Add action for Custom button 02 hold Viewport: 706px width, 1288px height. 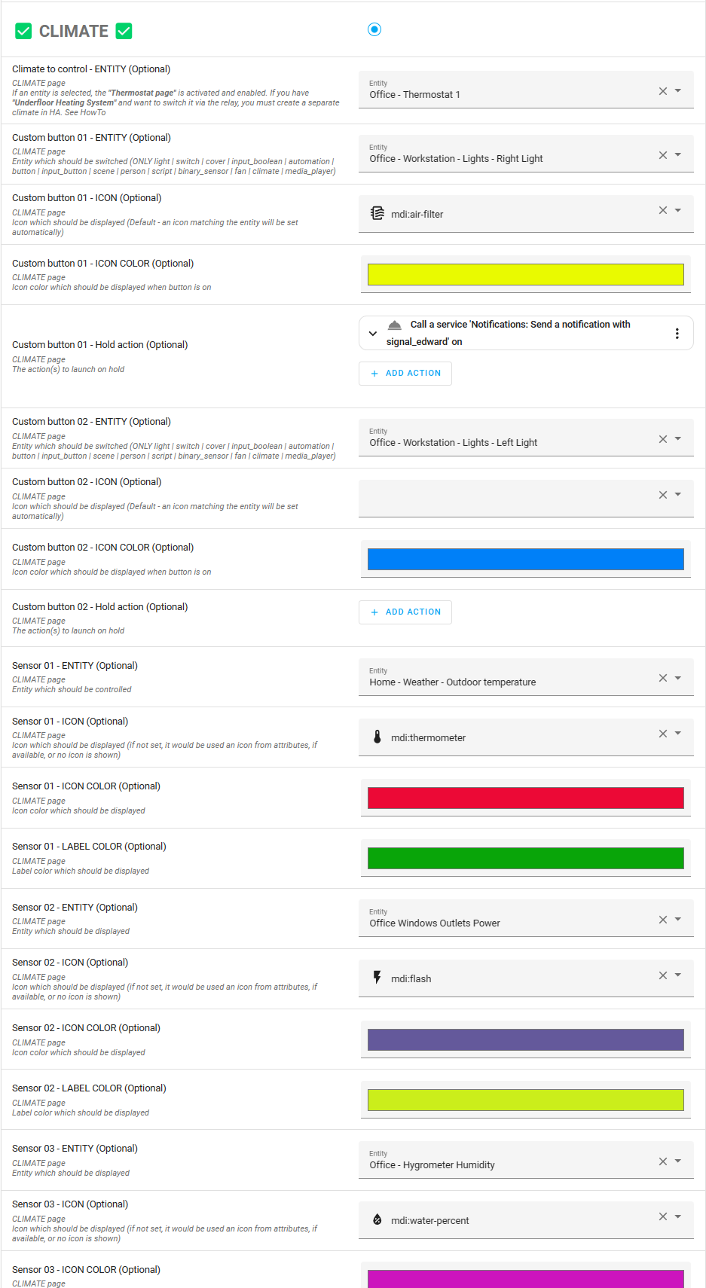(x=405, y=612)
